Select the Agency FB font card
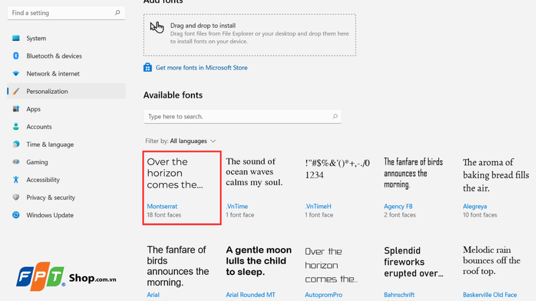 coord(419,188)
